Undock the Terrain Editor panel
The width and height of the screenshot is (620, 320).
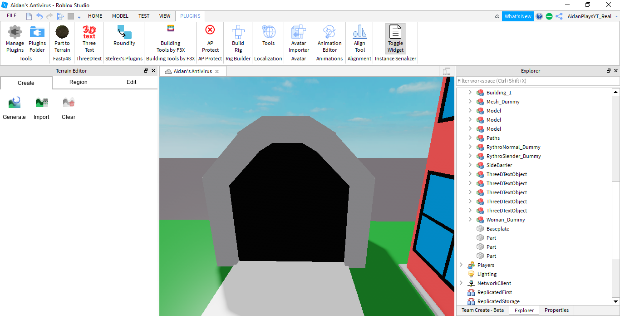point(146,71)
